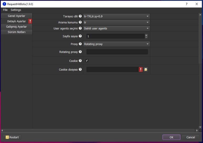
Task: Open the Tarayıcı dili dropdown
Action: click(x=116, y=16)
